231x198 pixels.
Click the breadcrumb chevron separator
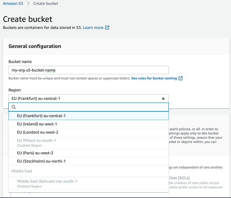point(28,3)
